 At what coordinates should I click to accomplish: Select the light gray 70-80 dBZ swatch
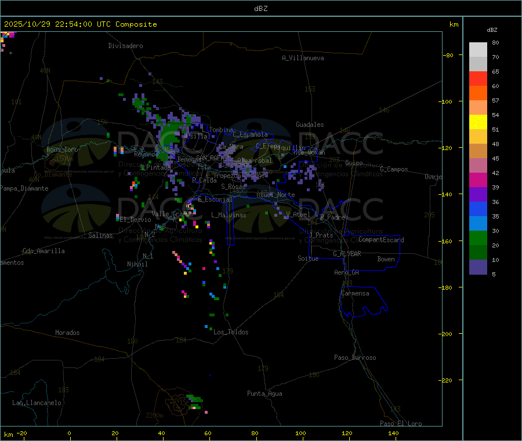tap(478, 50)
